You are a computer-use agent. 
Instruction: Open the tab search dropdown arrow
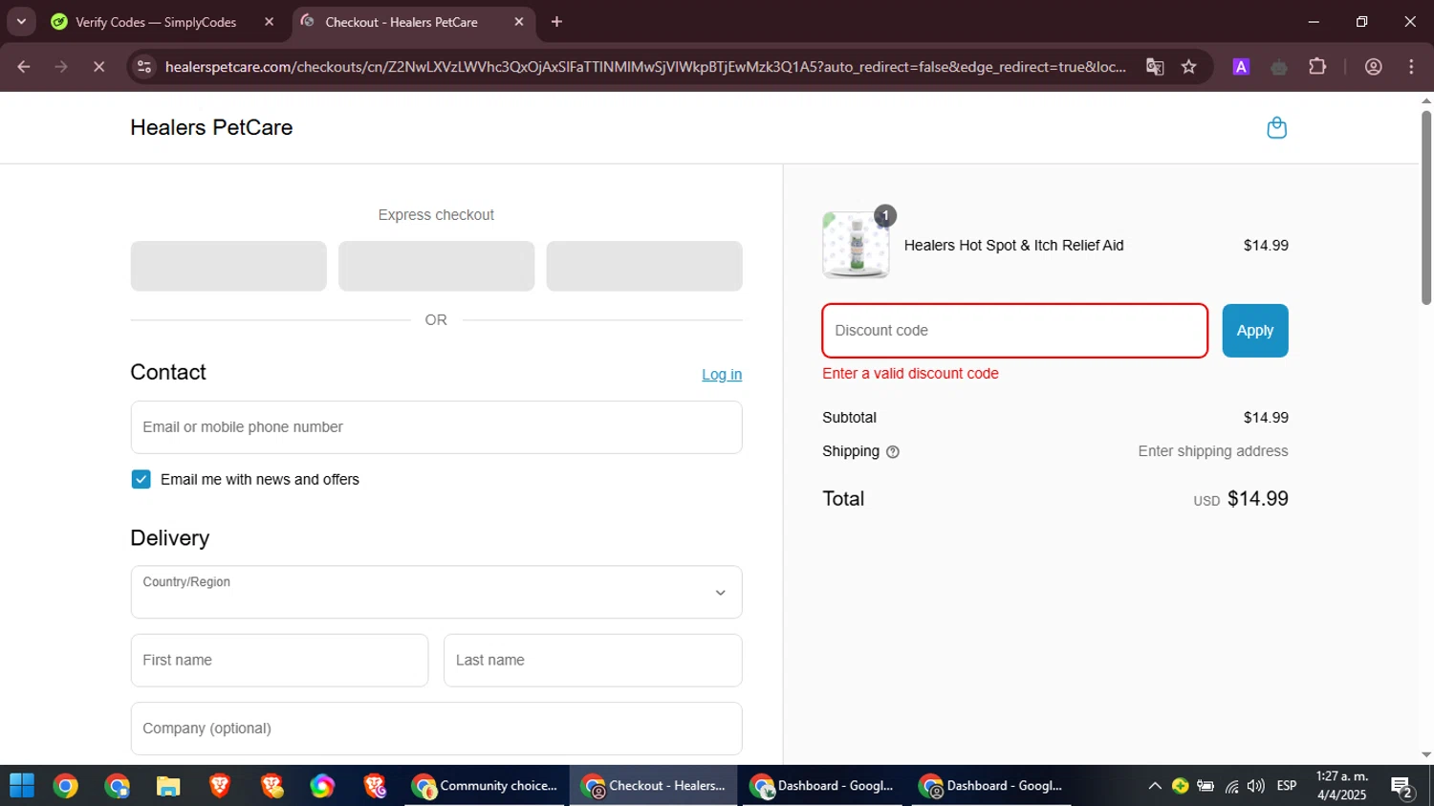pos(21,21)
